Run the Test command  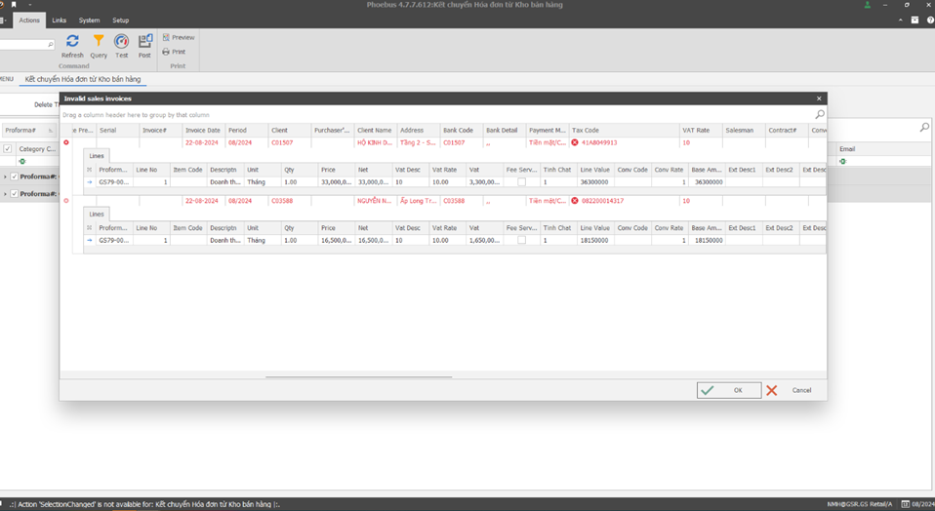pyautogui.click(x=121, y=42)
